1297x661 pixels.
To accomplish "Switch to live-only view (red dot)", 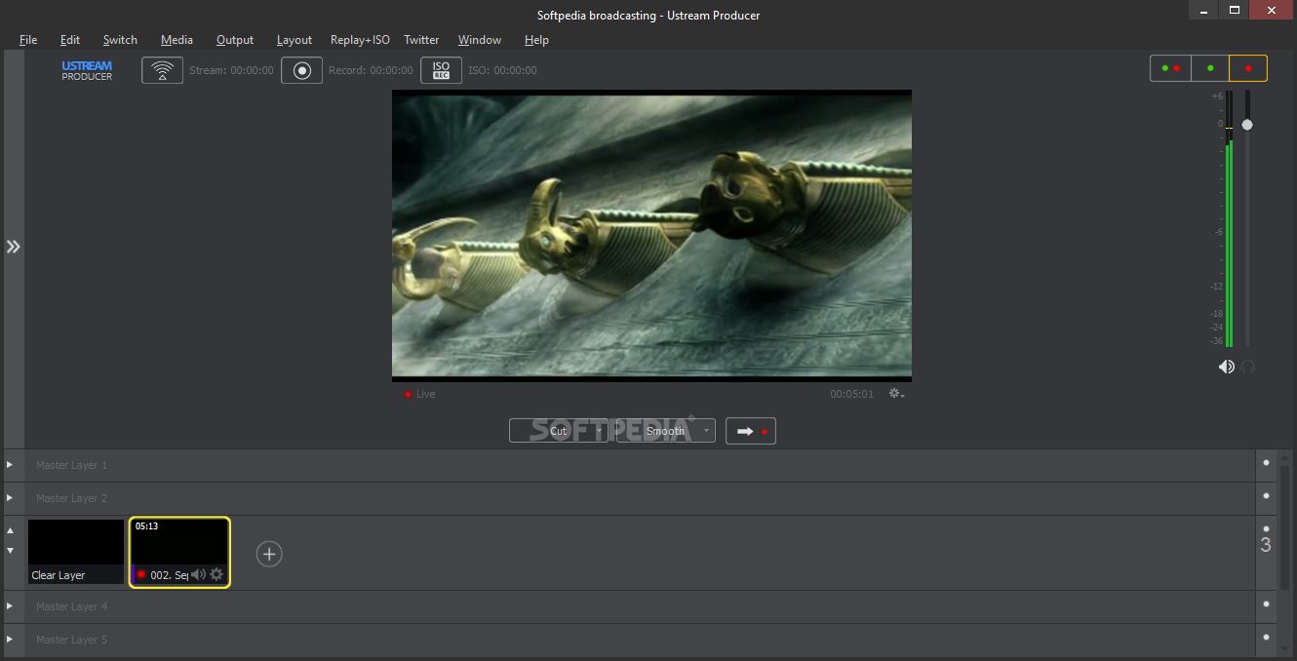I will tap(1248, 68).
